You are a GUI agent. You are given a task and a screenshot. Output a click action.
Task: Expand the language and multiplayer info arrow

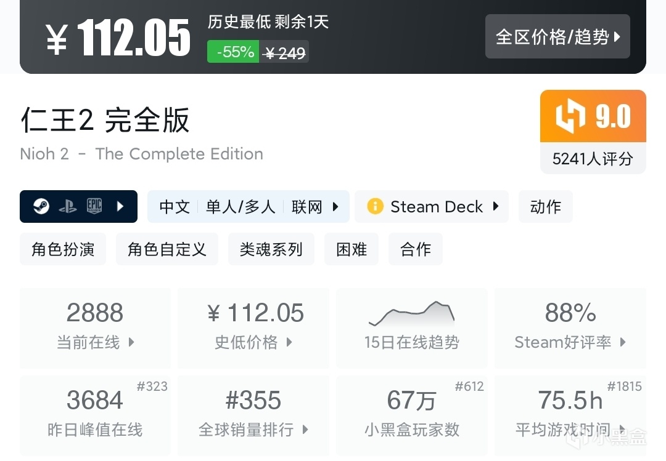pyautogui.click(x=335, y=206)
